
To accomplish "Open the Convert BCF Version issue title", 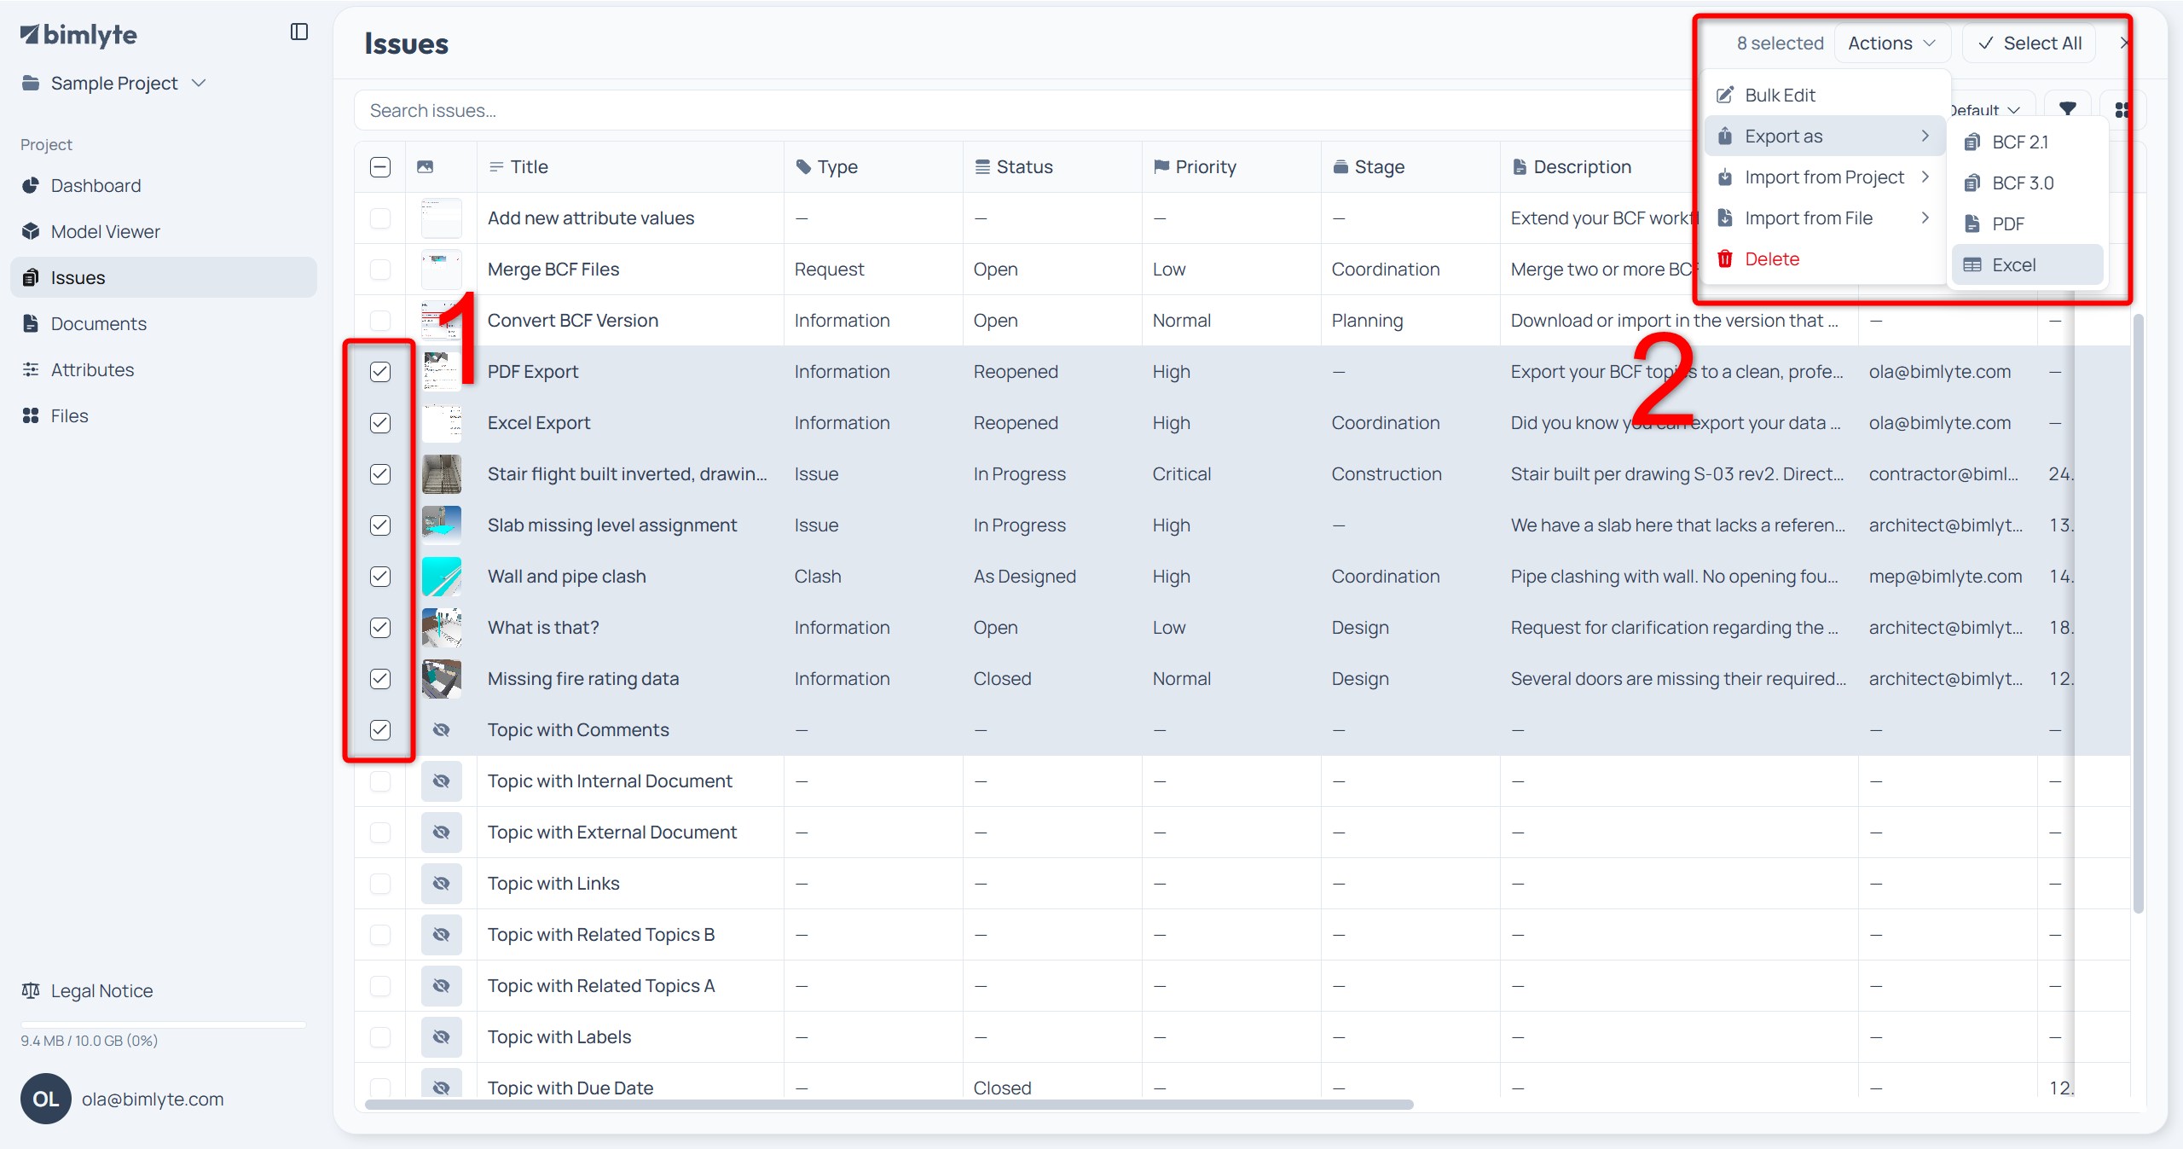I will click(x=573, y=321).
